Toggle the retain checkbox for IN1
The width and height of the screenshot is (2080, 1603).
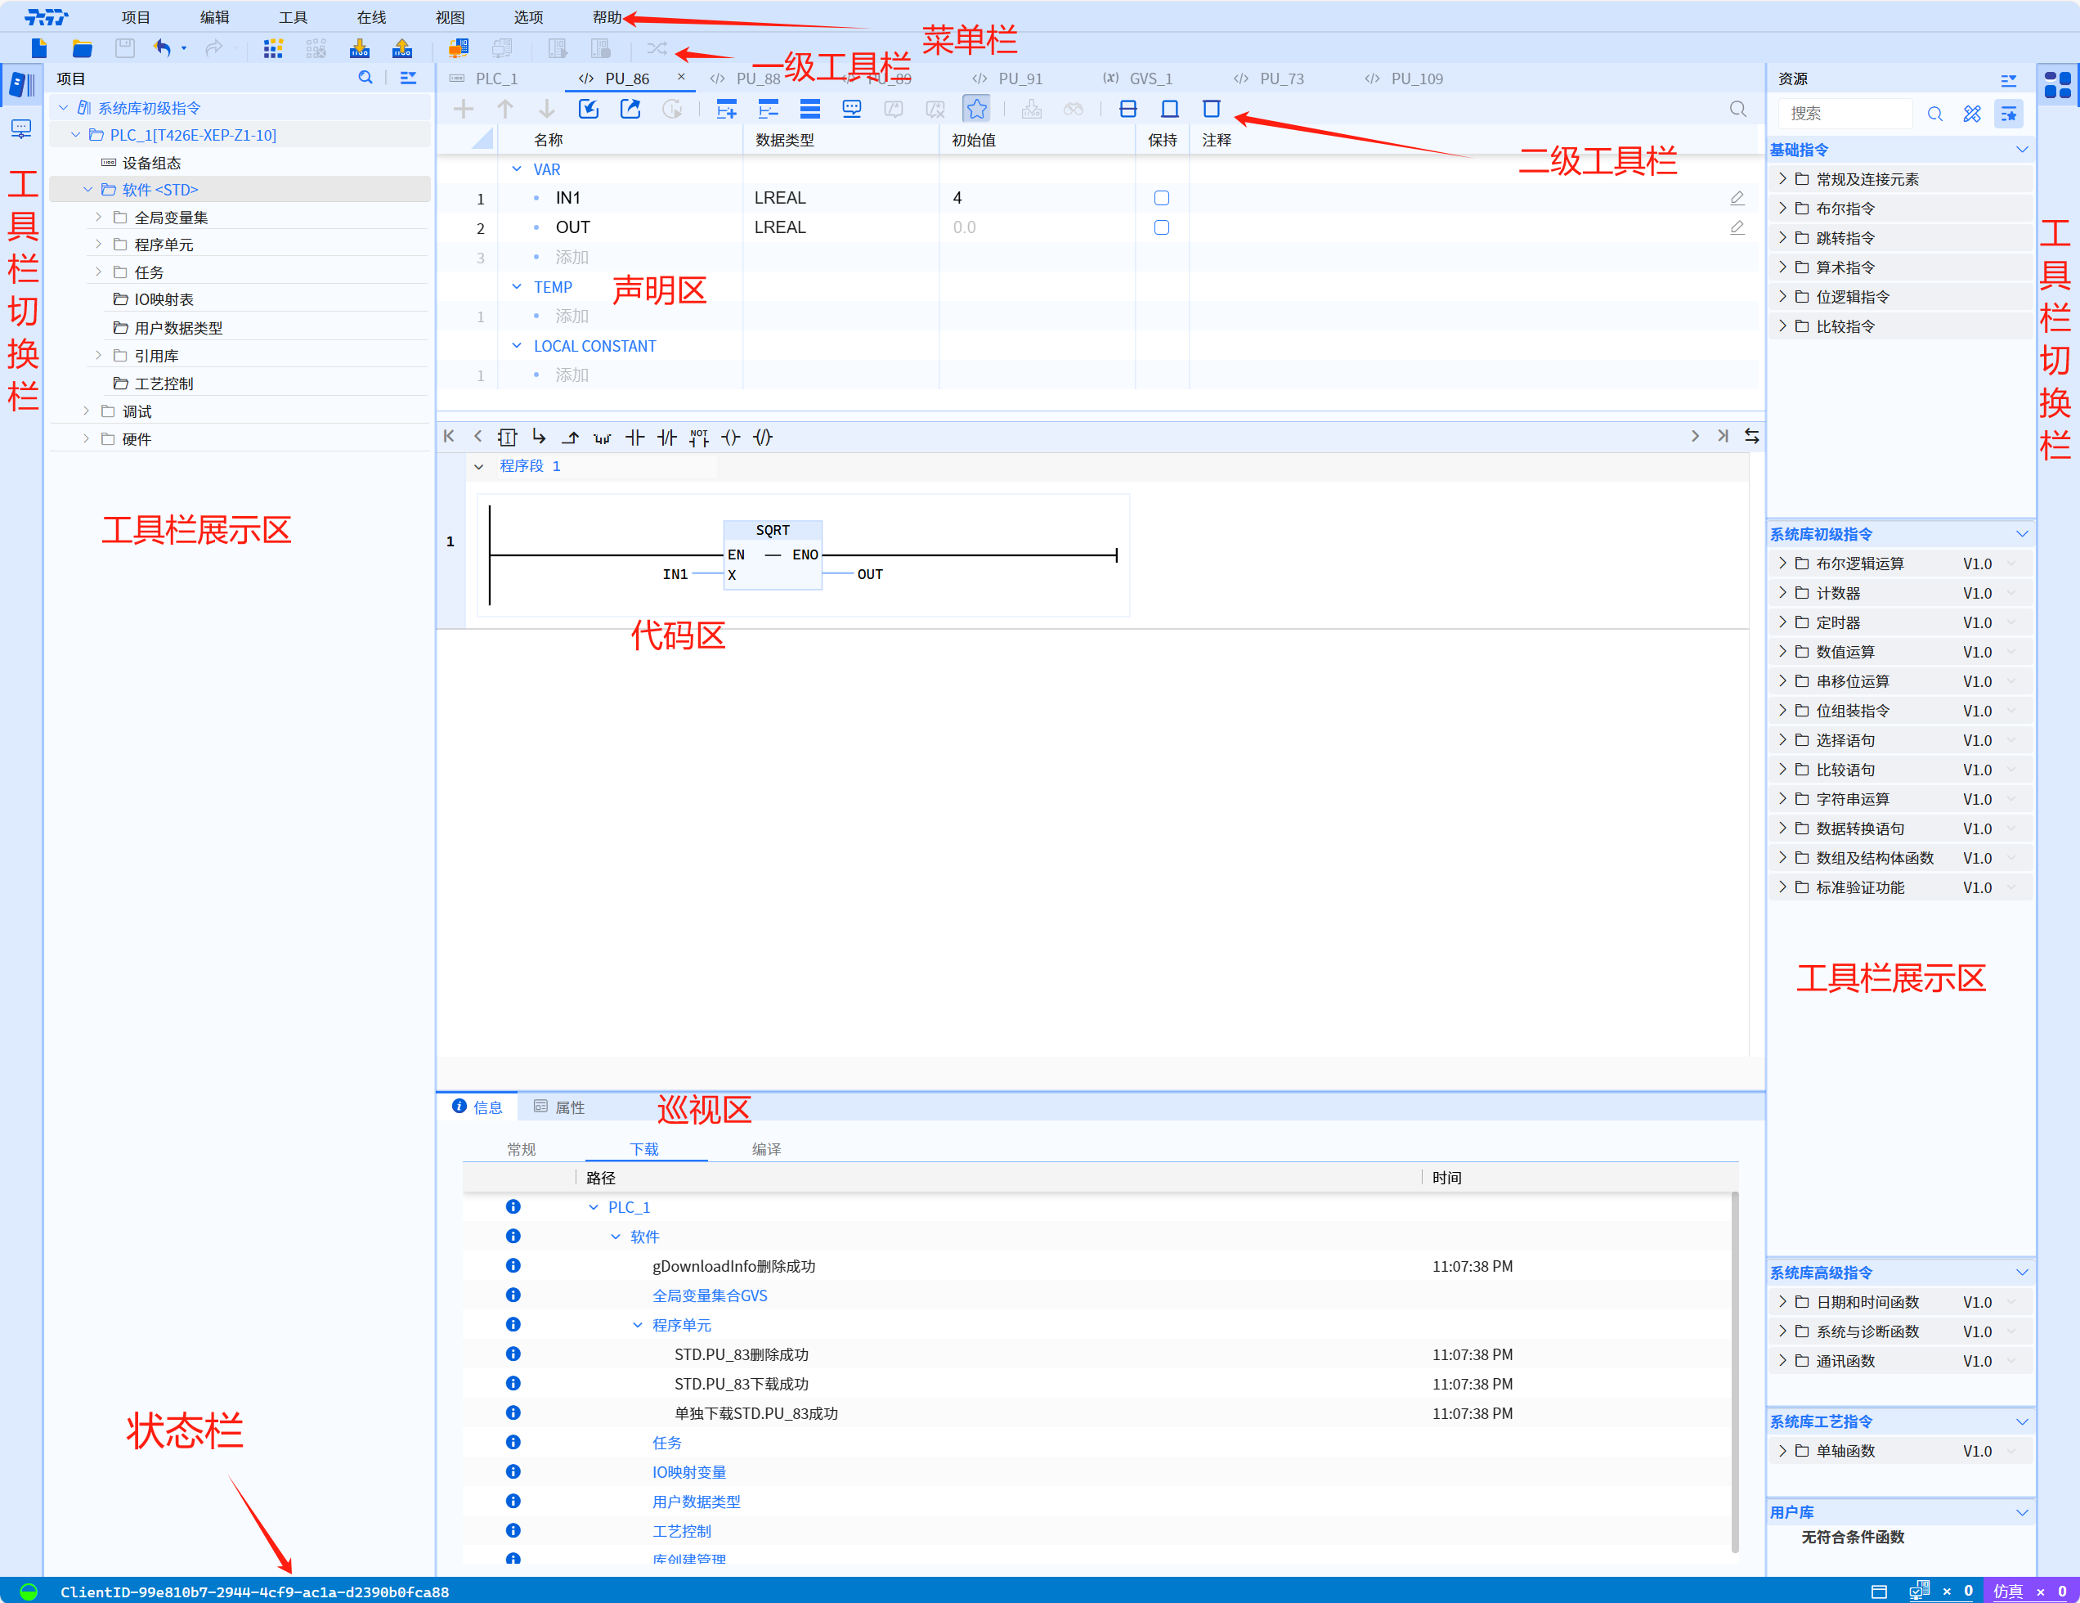coord(1161,198)
